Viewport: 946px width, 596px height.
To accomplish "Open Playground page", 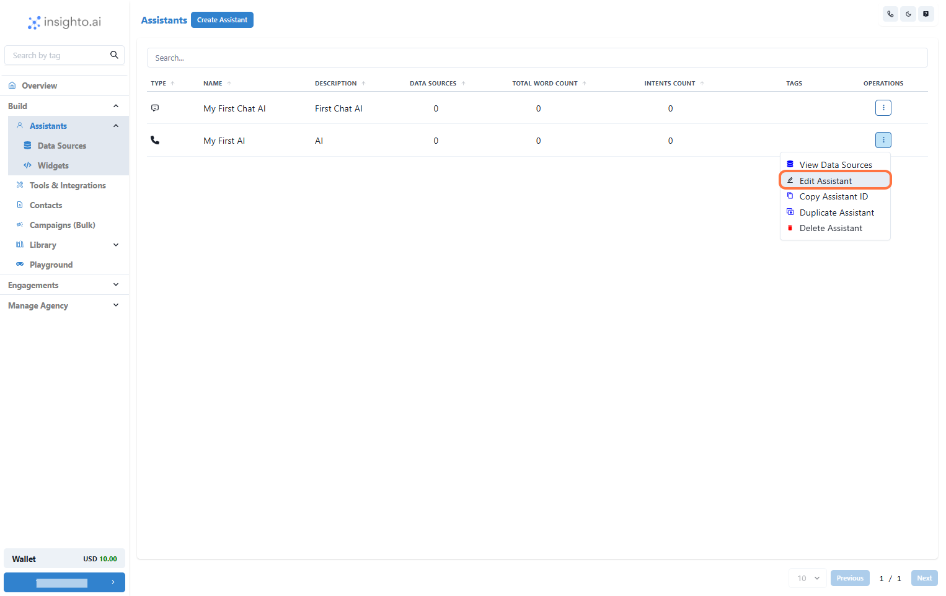I will tap(51, 265).
